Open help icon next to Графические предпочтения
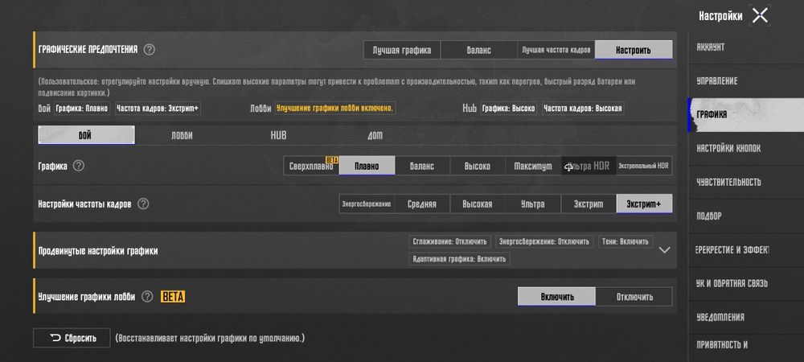Screen dimensions: 804x362 pyautogui.click(x=150, y=50)
